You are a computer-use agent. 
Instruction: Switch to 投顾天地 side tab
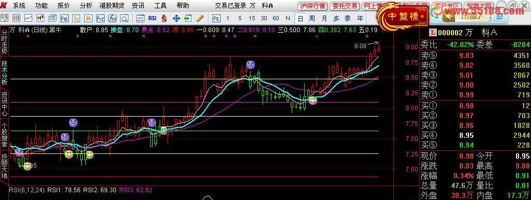[x=4, y=166]
